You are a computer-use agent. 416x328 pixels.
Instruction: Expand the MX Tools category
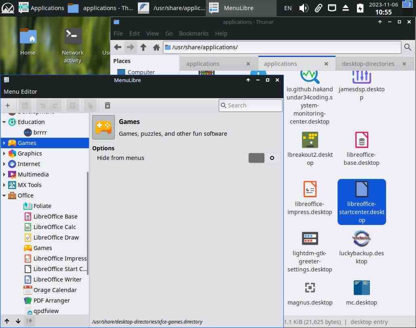[4, 185]
